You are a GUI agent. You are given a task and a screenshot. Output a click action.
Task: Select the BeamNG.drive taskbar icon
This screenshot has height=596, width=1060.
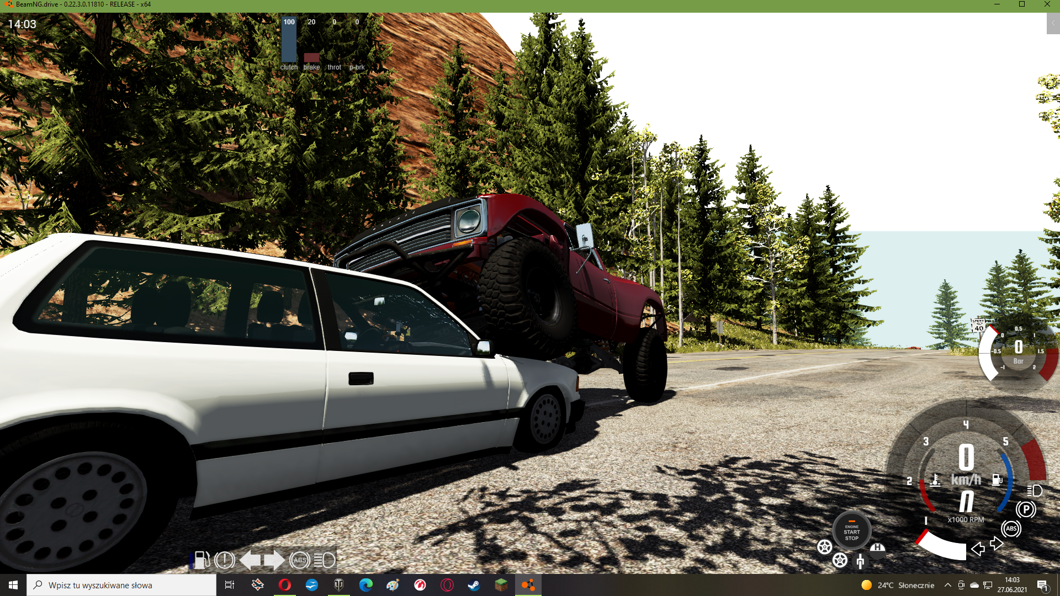(x=528, y=585)
